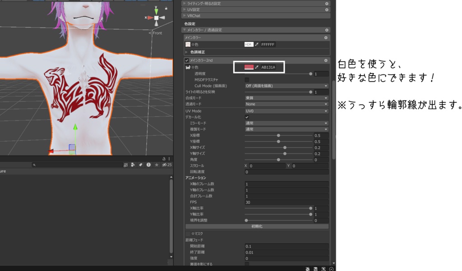The height and width of the screenshot is (271, 462).
Task: Click the eyedropper beside the FFFFFF main color
Action: tap(257, 44)
